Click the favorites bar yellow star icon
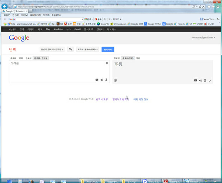Image resolution: width=222 pixels, height=183 pixels. pos(5,24)
